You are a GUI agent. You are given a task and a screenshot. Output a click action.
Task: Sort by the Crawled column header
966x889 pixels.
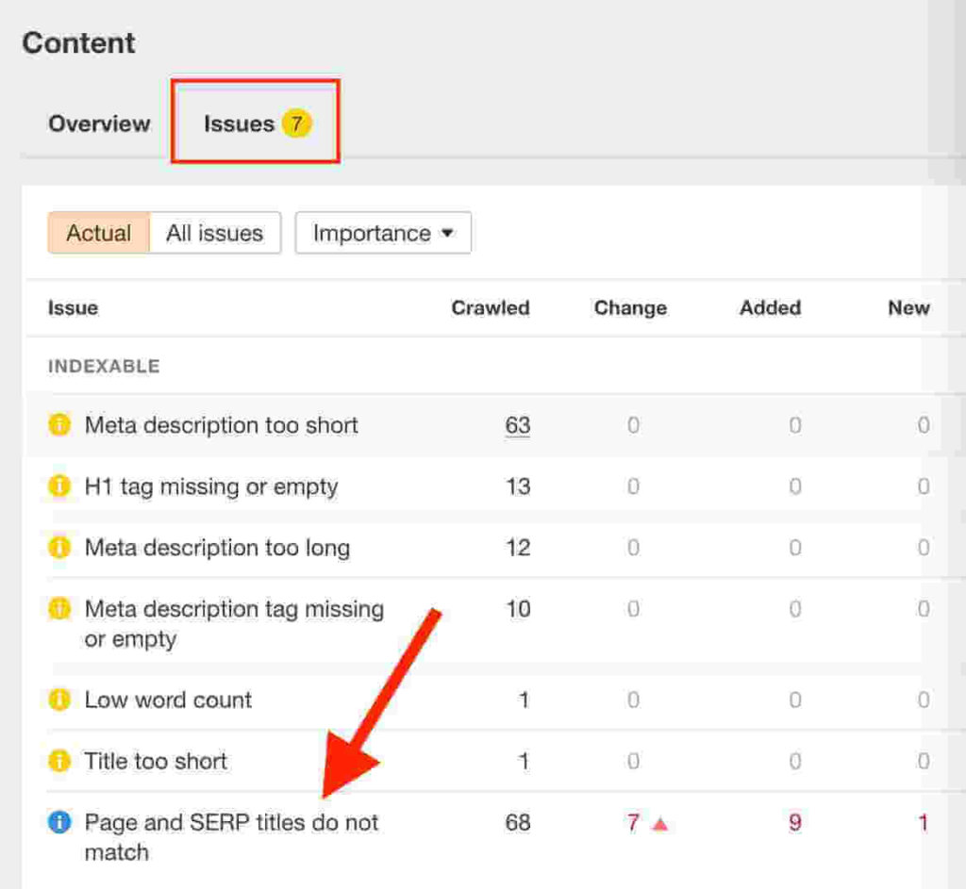point(491,307)
